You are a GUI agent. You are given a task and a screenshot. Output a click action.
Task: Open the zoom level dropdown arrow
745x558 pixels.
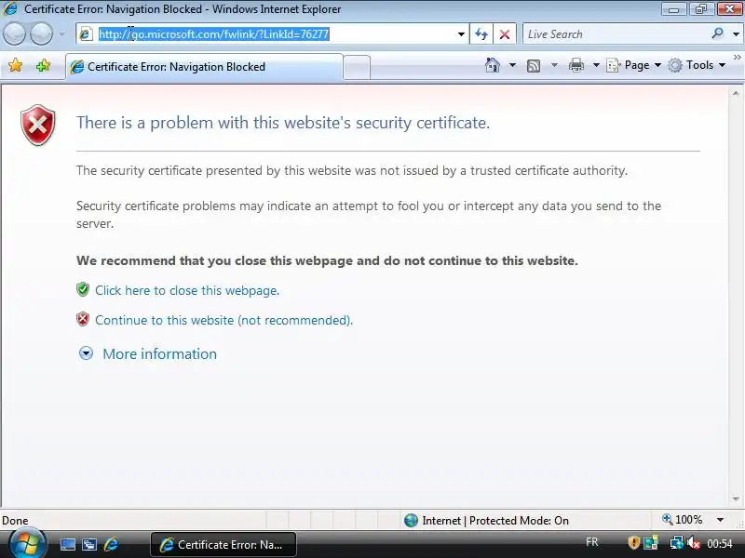tap(720, 520)
